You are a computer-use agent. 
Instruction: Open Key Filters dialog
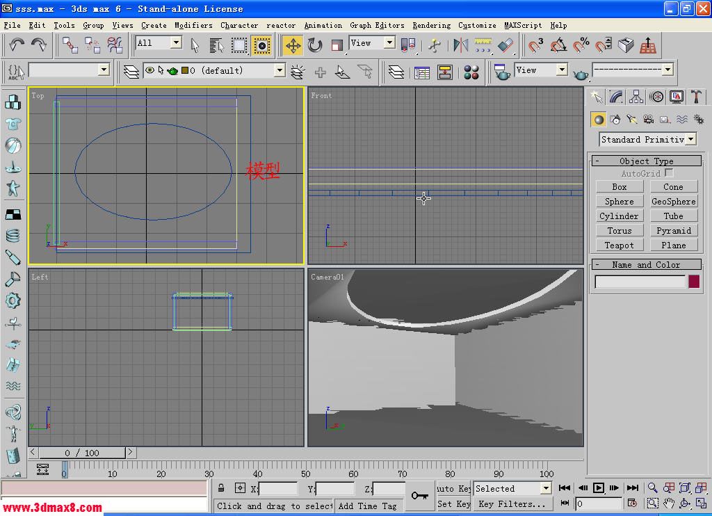tap(511, 504)
